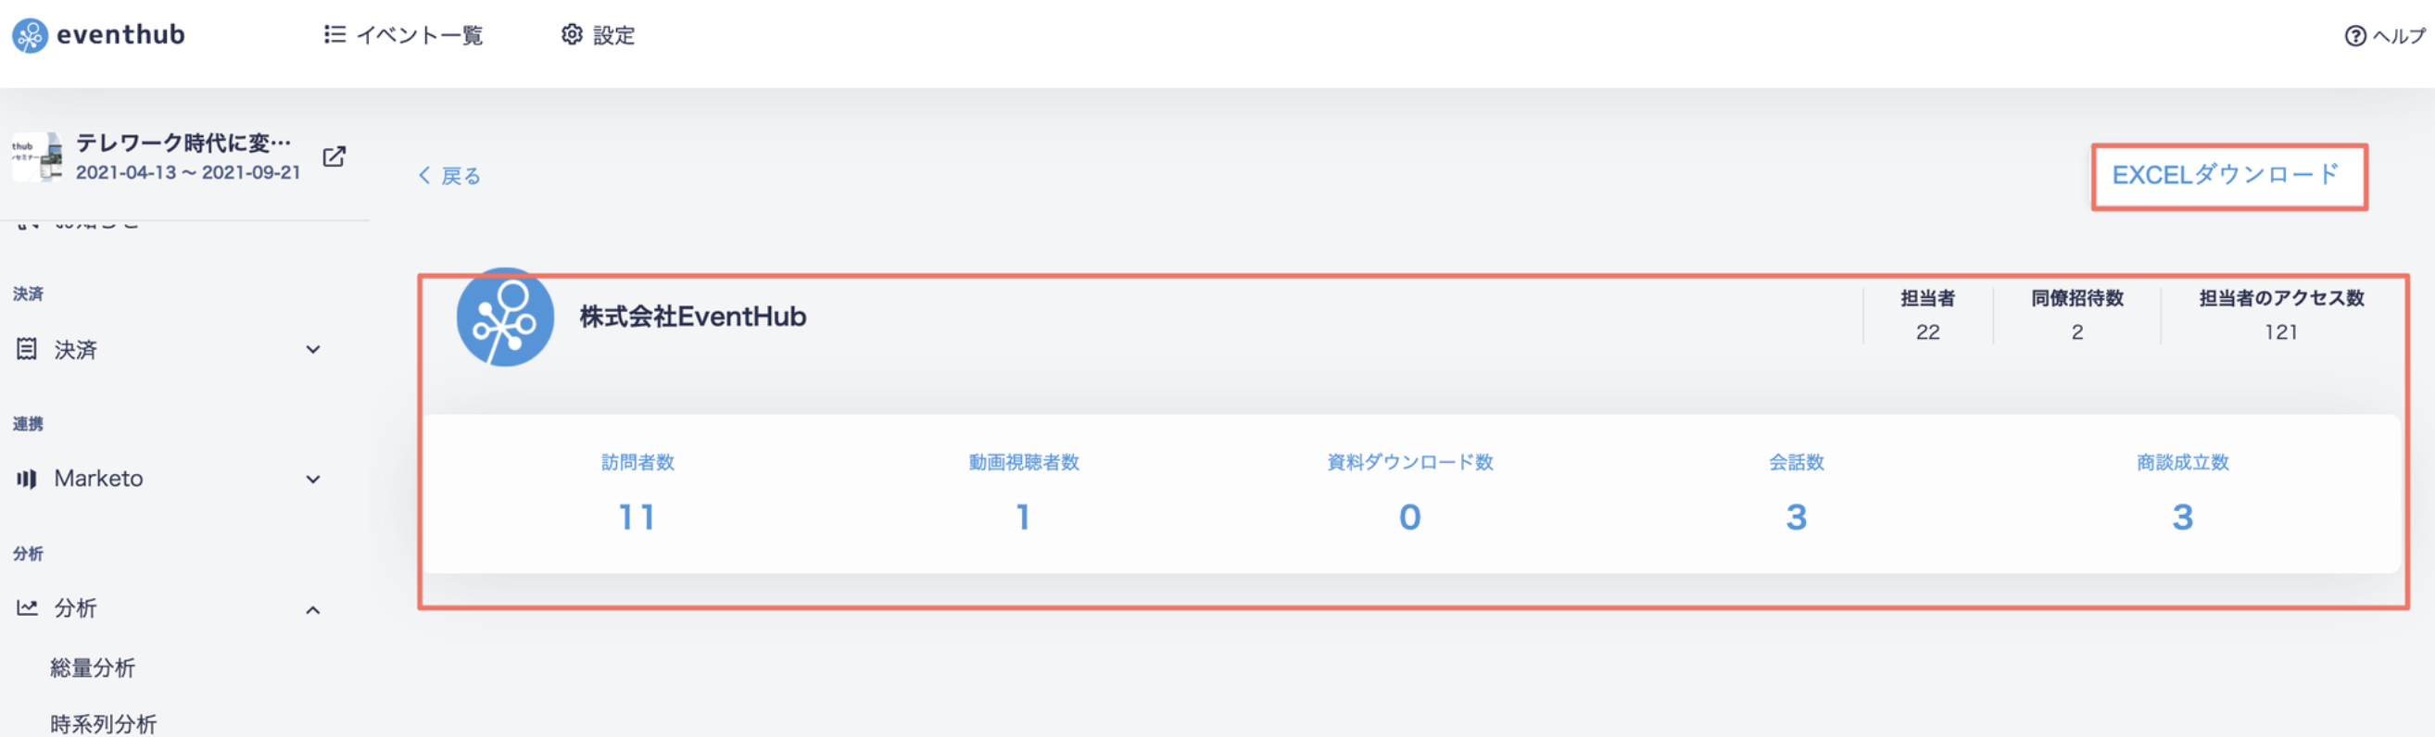Click the EXCELダウンロード button
The image size is (2435, 737).
coord(2227,176)
